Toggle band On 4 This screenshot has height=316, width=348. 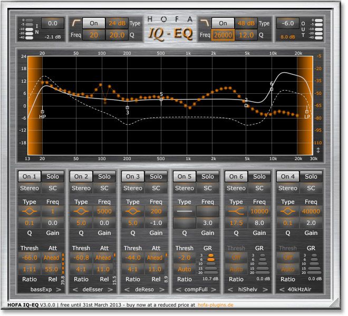pos(288,176)
